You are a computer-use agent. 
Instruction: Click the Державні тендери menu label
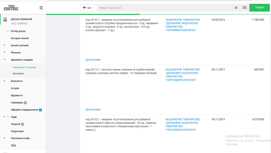(22, 60)
